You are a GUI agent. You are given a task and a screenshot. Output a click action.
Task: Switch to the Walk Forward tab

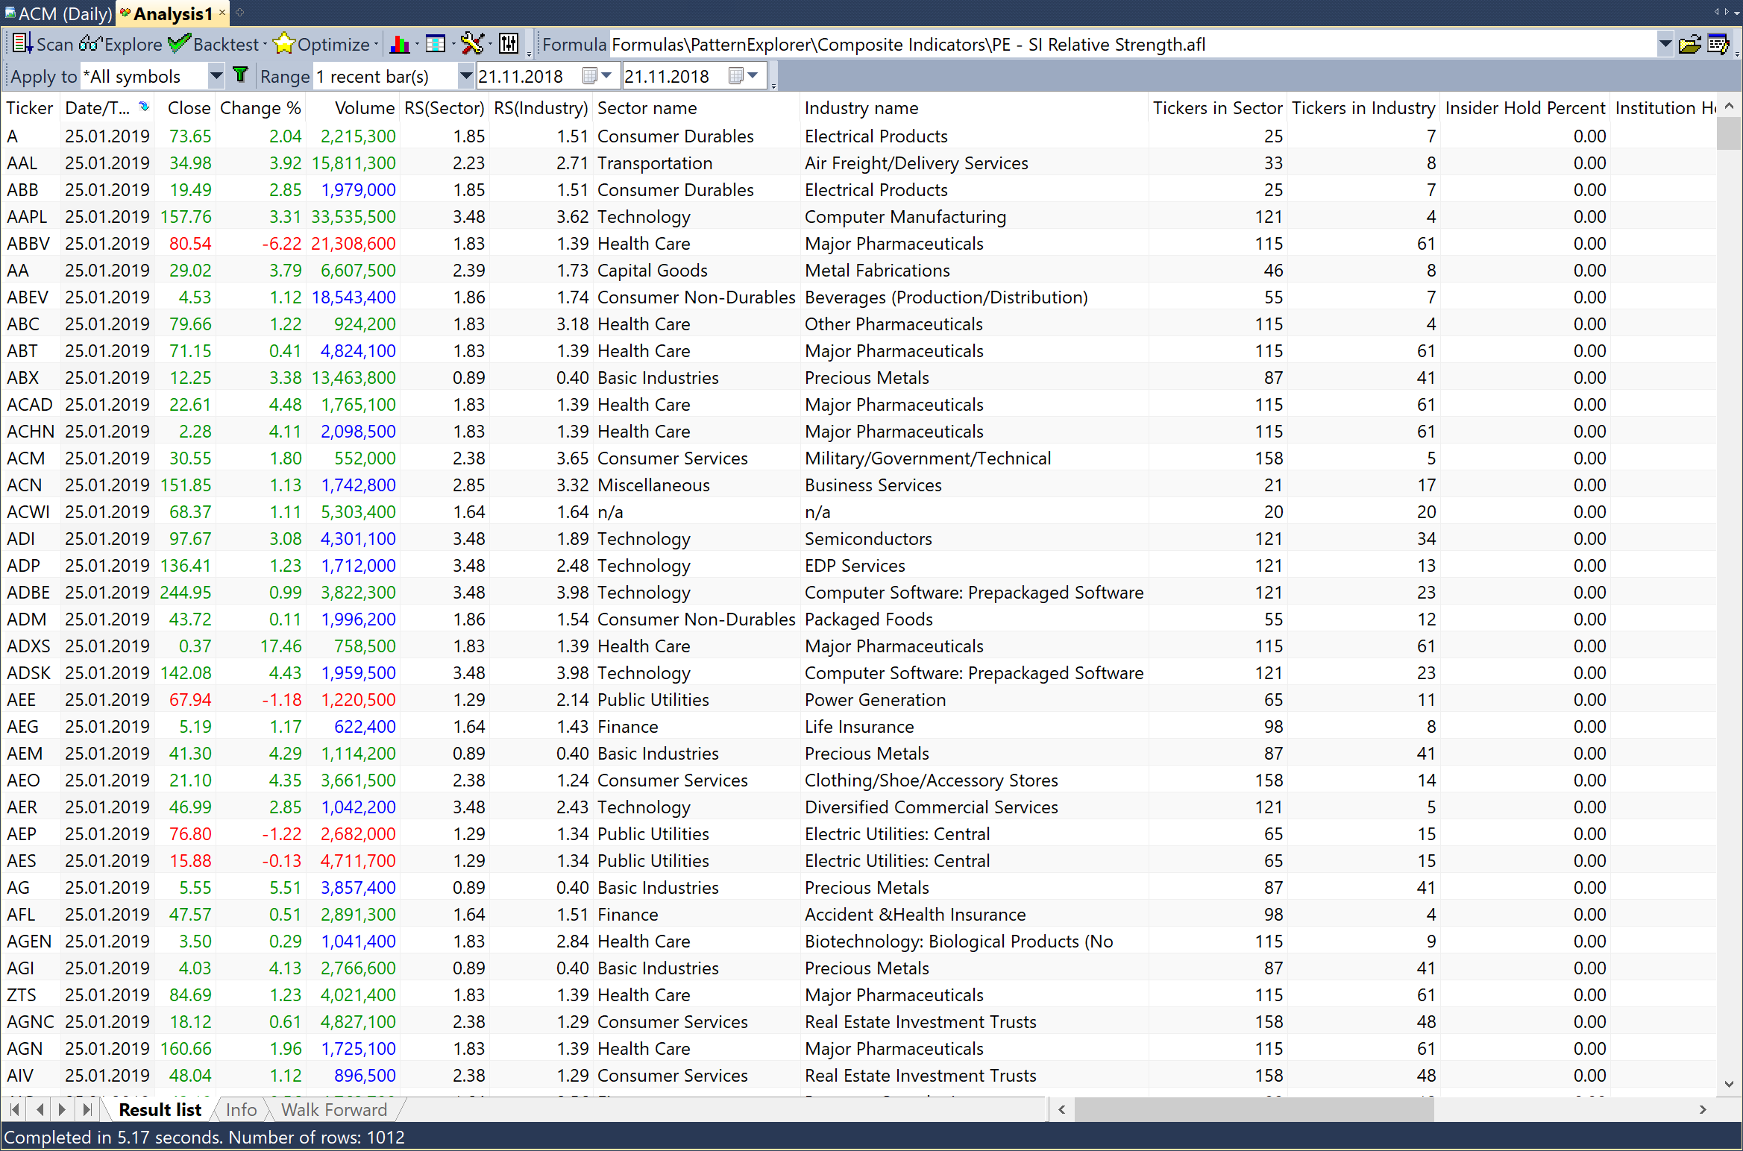pos(333,1110)
